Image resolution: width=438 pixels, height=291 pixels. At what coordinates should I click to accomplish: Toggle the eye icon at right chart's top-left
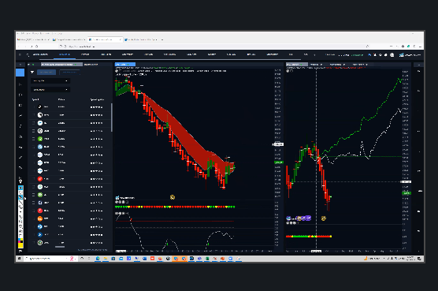(x=288, y=71)
